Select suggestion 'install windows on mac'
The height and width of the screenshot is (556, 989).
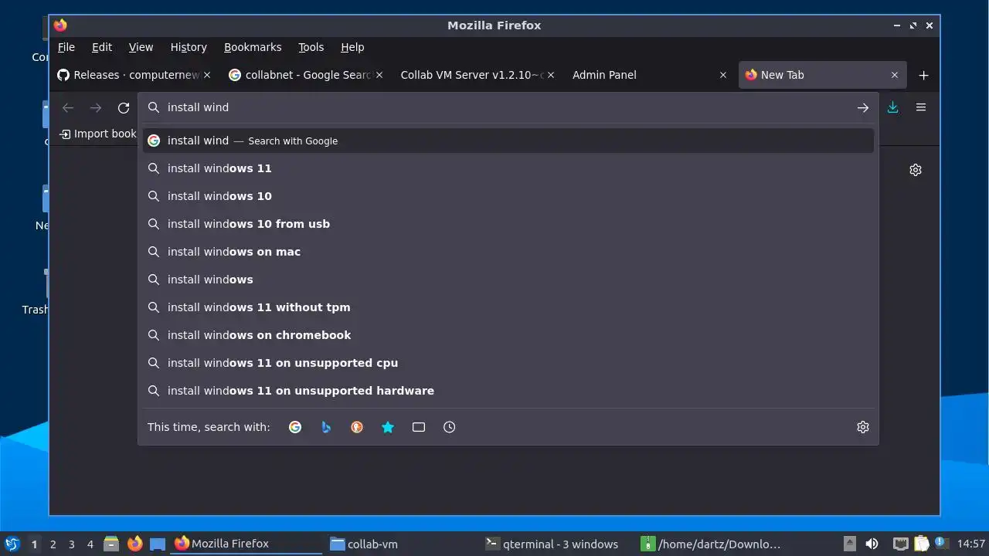(508, 252)
